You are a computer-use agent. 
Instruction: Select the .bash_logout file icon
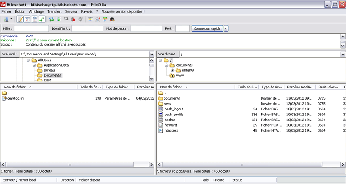160,109
